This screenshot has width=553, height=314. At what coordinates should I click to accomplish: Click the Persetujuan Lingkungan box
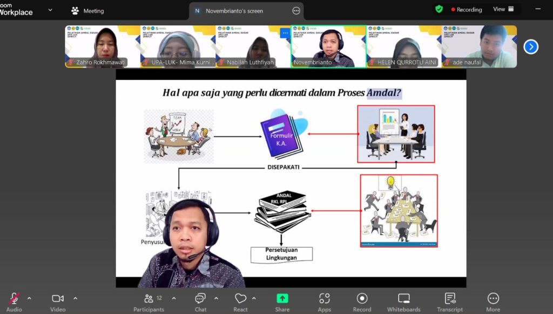(281, 254)
